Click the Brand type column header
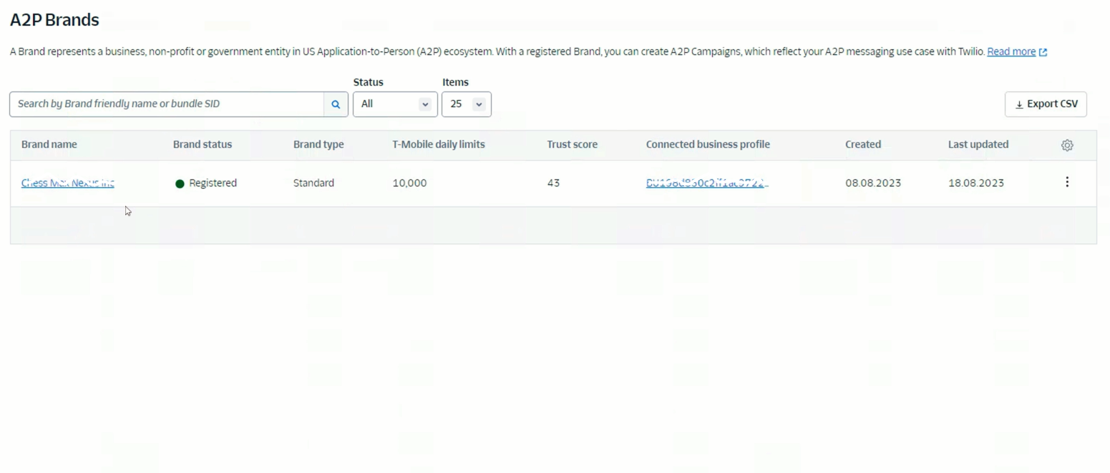Viewport: 1110px width, 473px height. pos(318,144)
